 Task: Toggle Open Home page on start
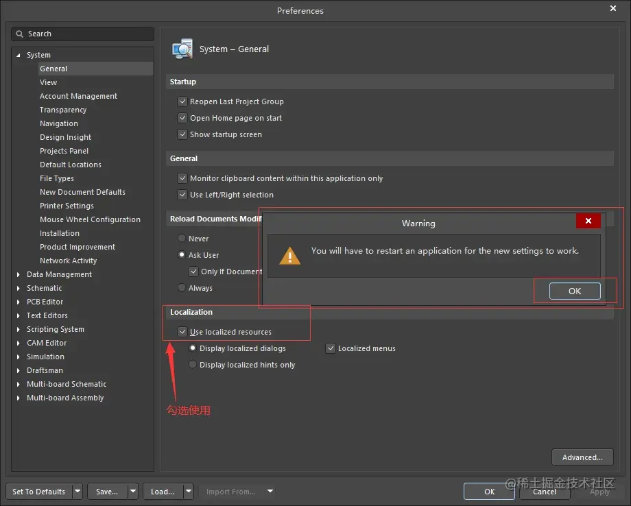tap(182, 118)
